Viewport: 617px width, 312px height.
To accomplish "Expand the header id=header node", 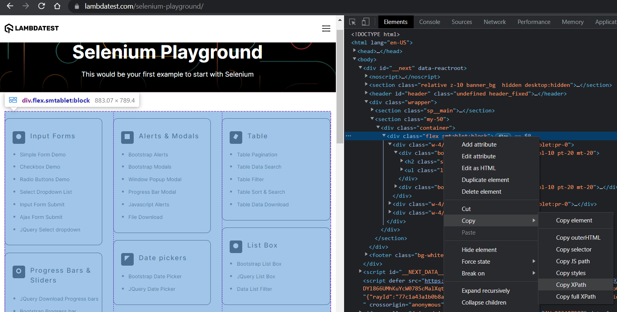I will 366,93.
